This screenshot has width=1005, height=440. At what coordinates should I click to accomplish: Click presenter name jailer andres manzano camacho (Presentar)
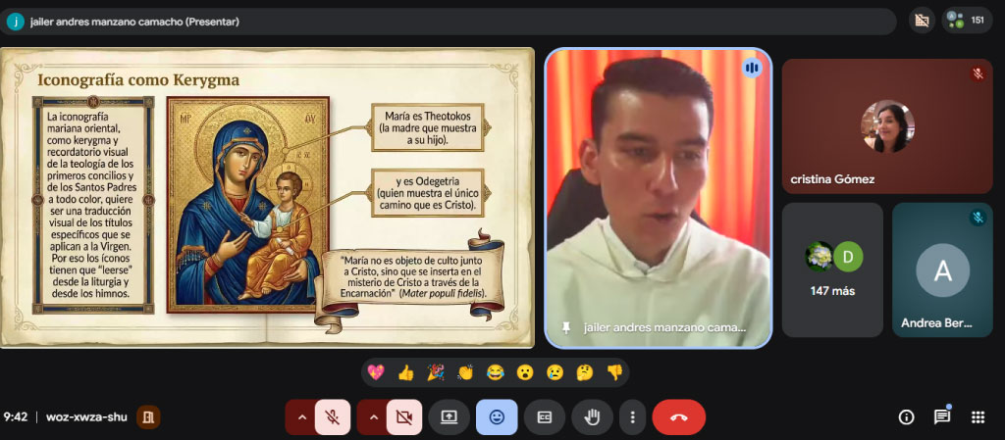(134, 22)
